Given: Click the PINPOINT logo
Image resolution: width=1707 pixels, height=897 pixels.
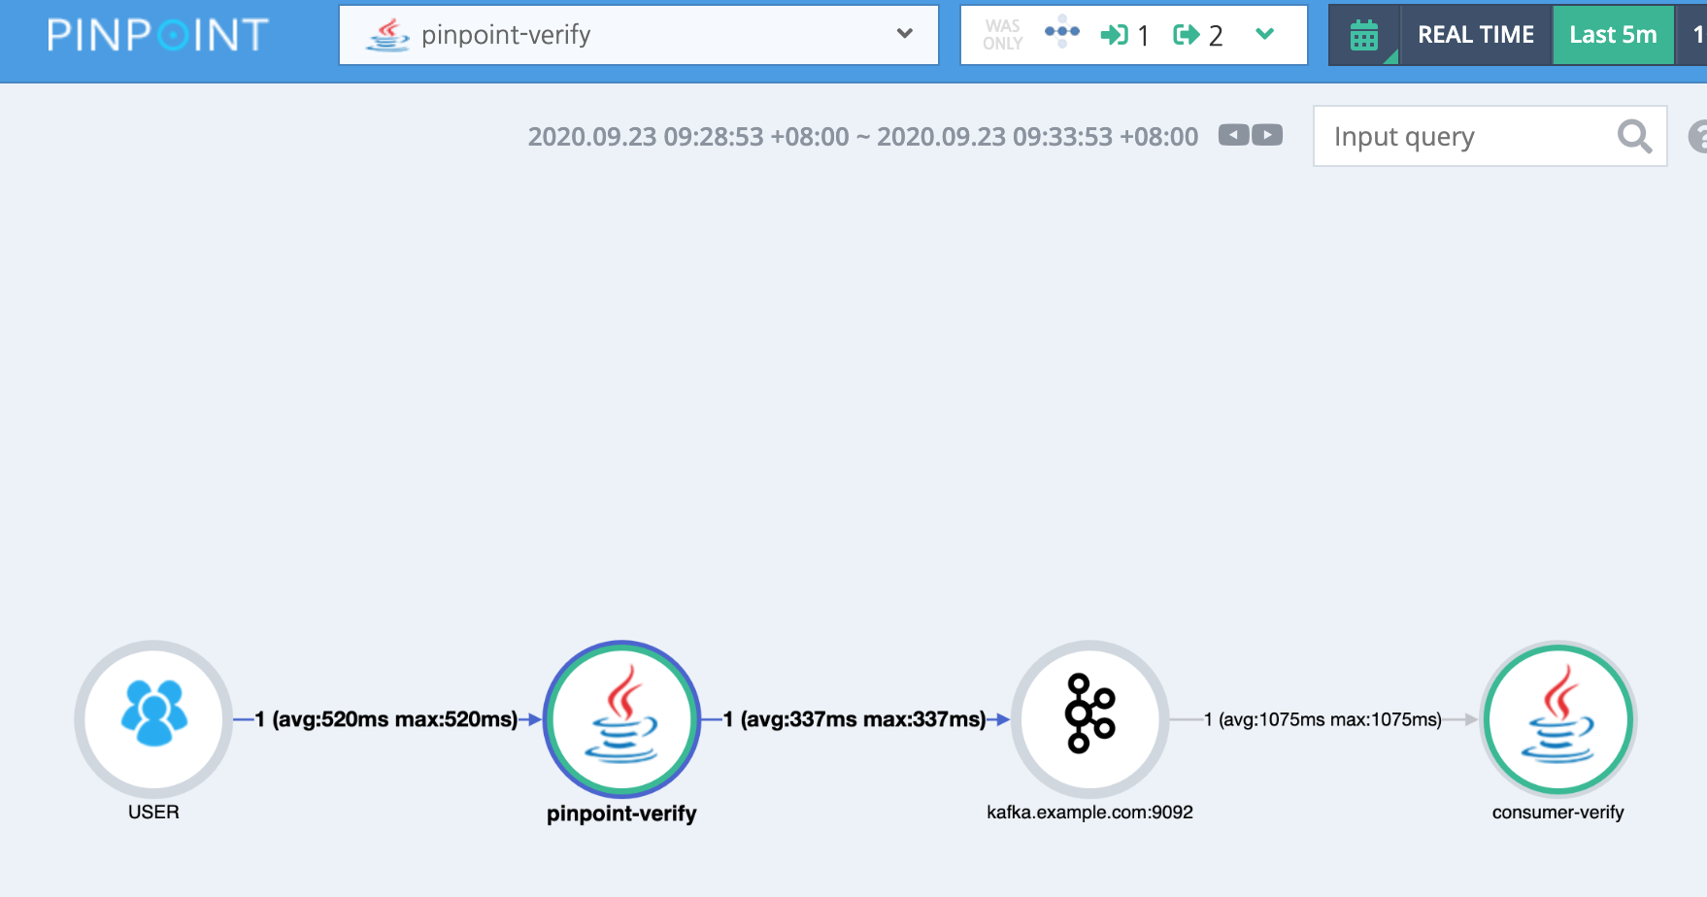Looking at the screenshot, I should 157,35.
